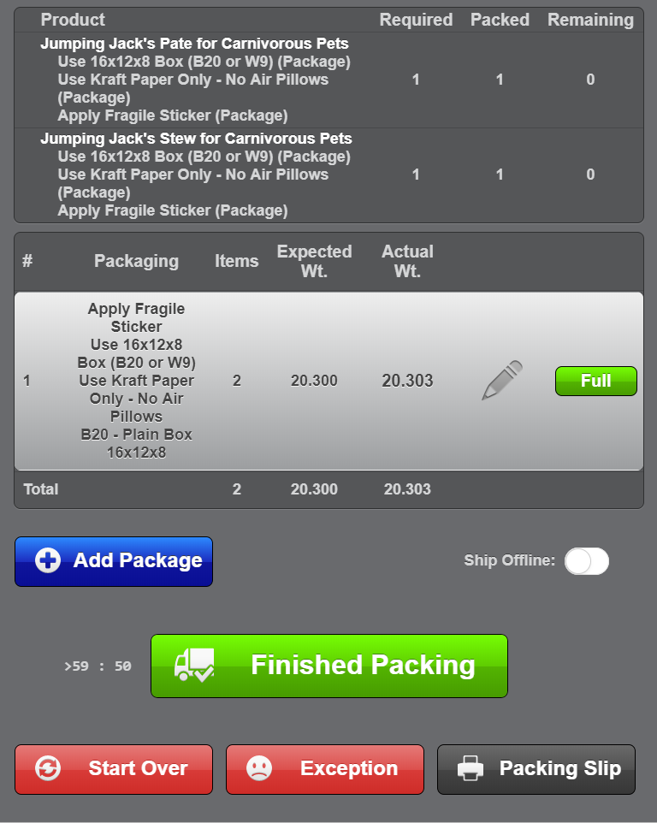
Task: Click the plus icon on Add Package
Action: pyautogui.click(x=48, y=561)
